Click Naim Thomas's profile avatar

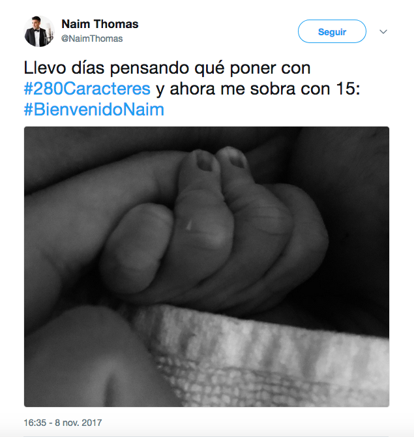39,31
